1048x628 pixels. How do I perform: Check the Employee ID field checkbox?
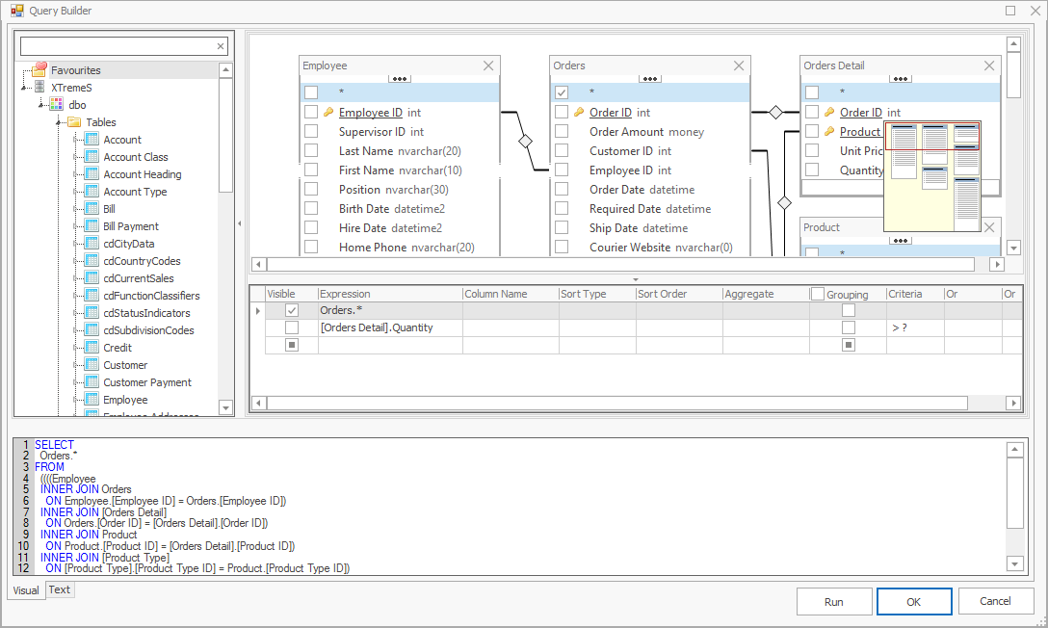[311, 112]
